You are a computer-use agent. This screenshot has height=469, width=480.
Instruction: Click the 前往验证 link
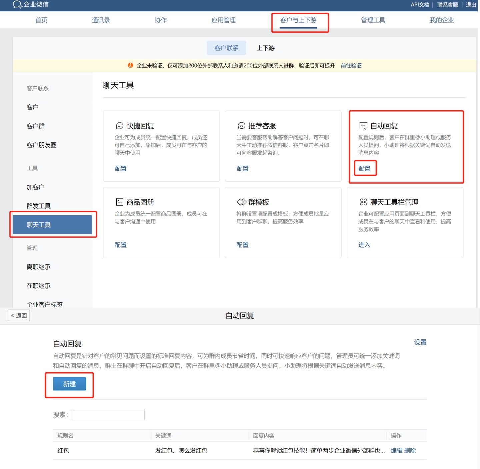click(x=351, y=66)
